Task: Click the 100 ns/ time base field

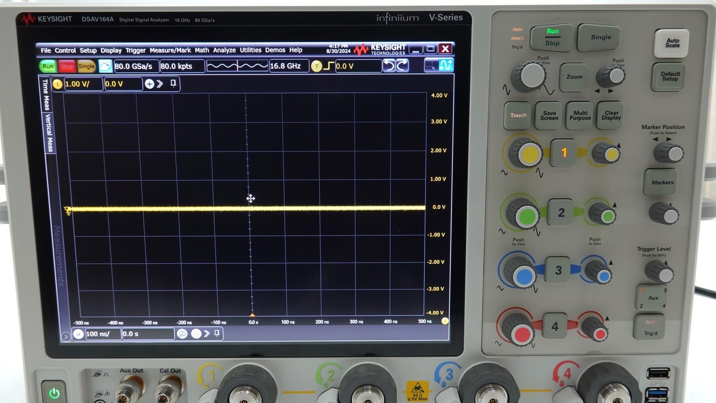Action: 103,334
